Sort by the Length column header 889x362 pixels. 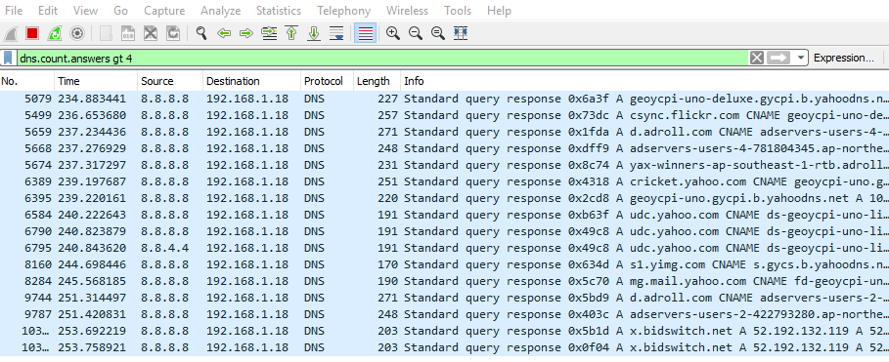tap(378, 81)
